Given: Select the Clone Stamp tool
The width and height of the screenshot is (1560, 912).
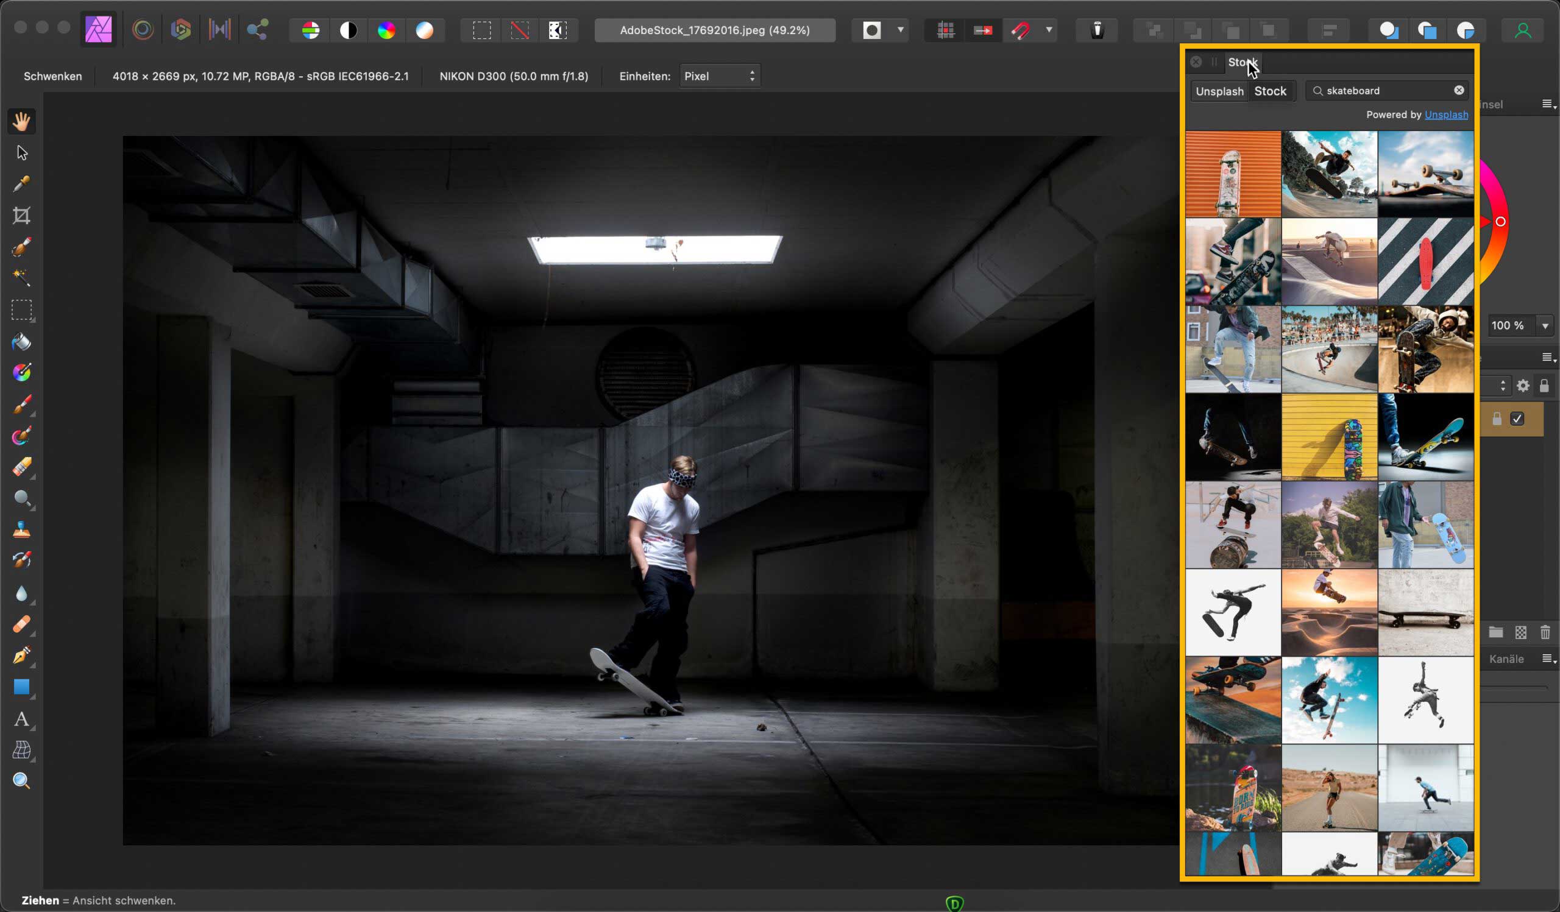Looking at the screenshot, I should pyautogui.click(x=22, y=530).
